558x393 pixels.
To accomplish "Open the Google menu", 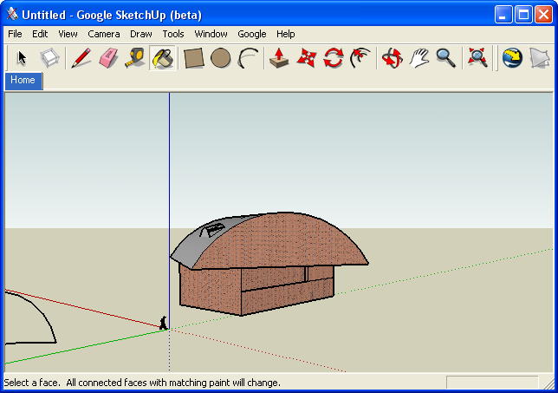I will tap(252, 34).
